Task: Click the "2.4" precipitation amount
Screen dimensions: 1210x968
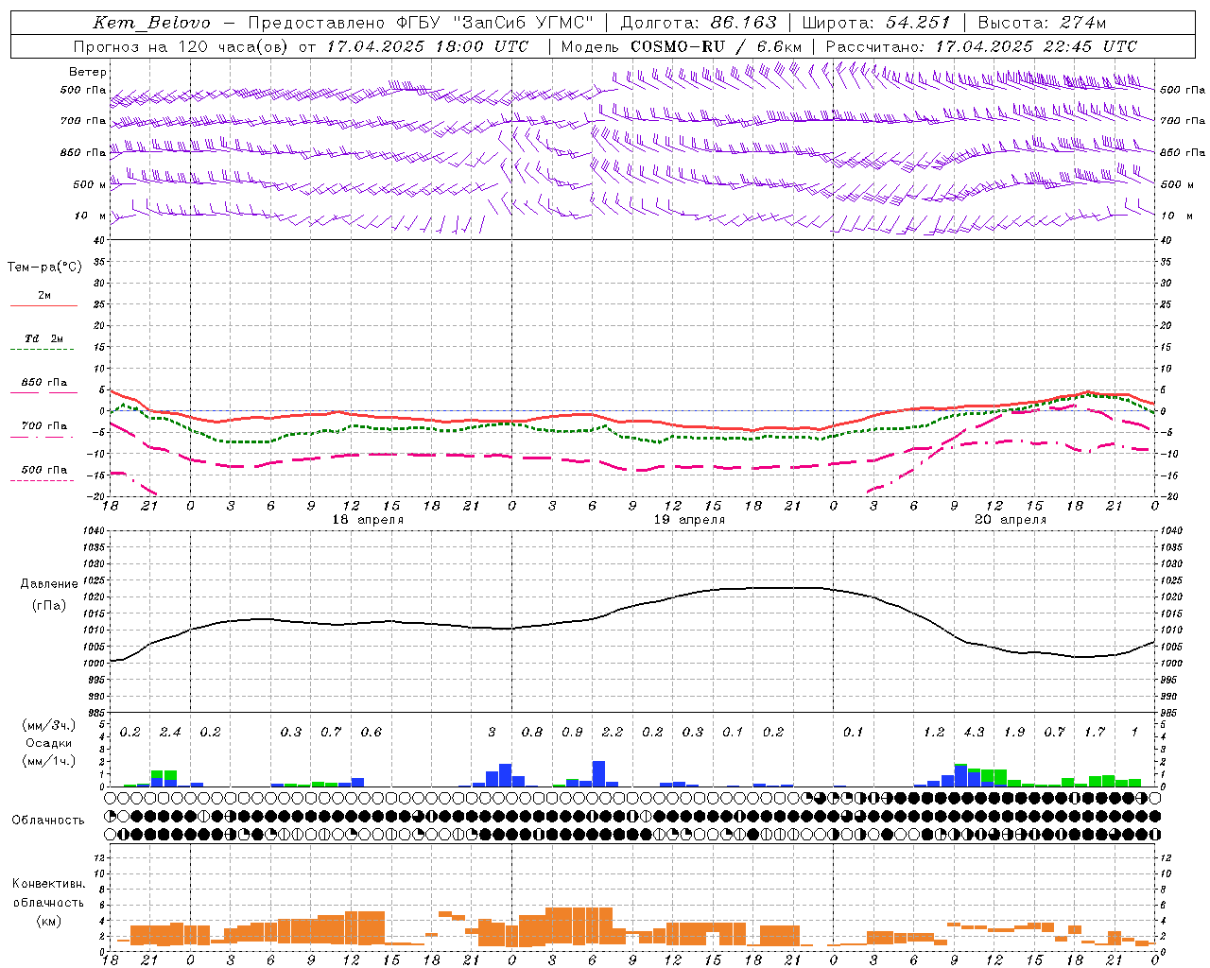Action: pos(170,733)
